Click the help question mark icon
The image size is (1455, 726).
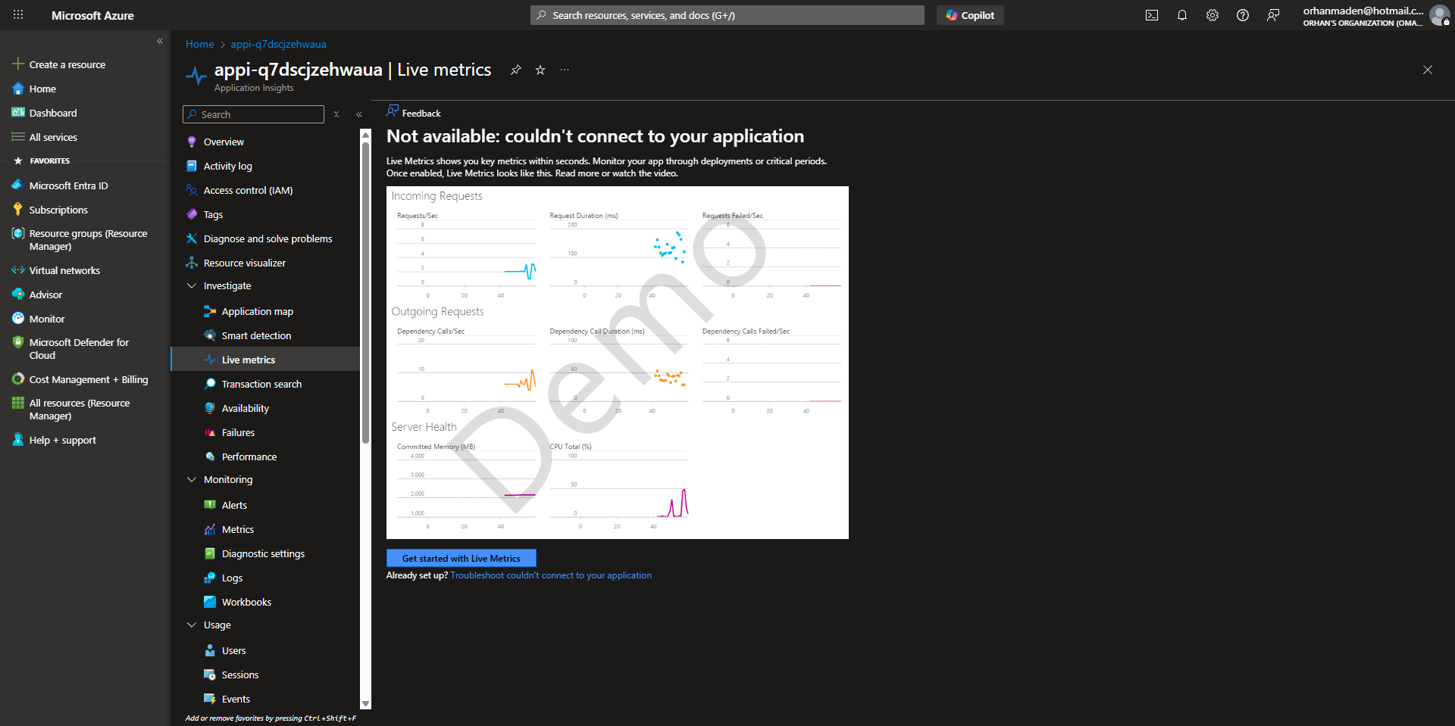coord(1242,15)
